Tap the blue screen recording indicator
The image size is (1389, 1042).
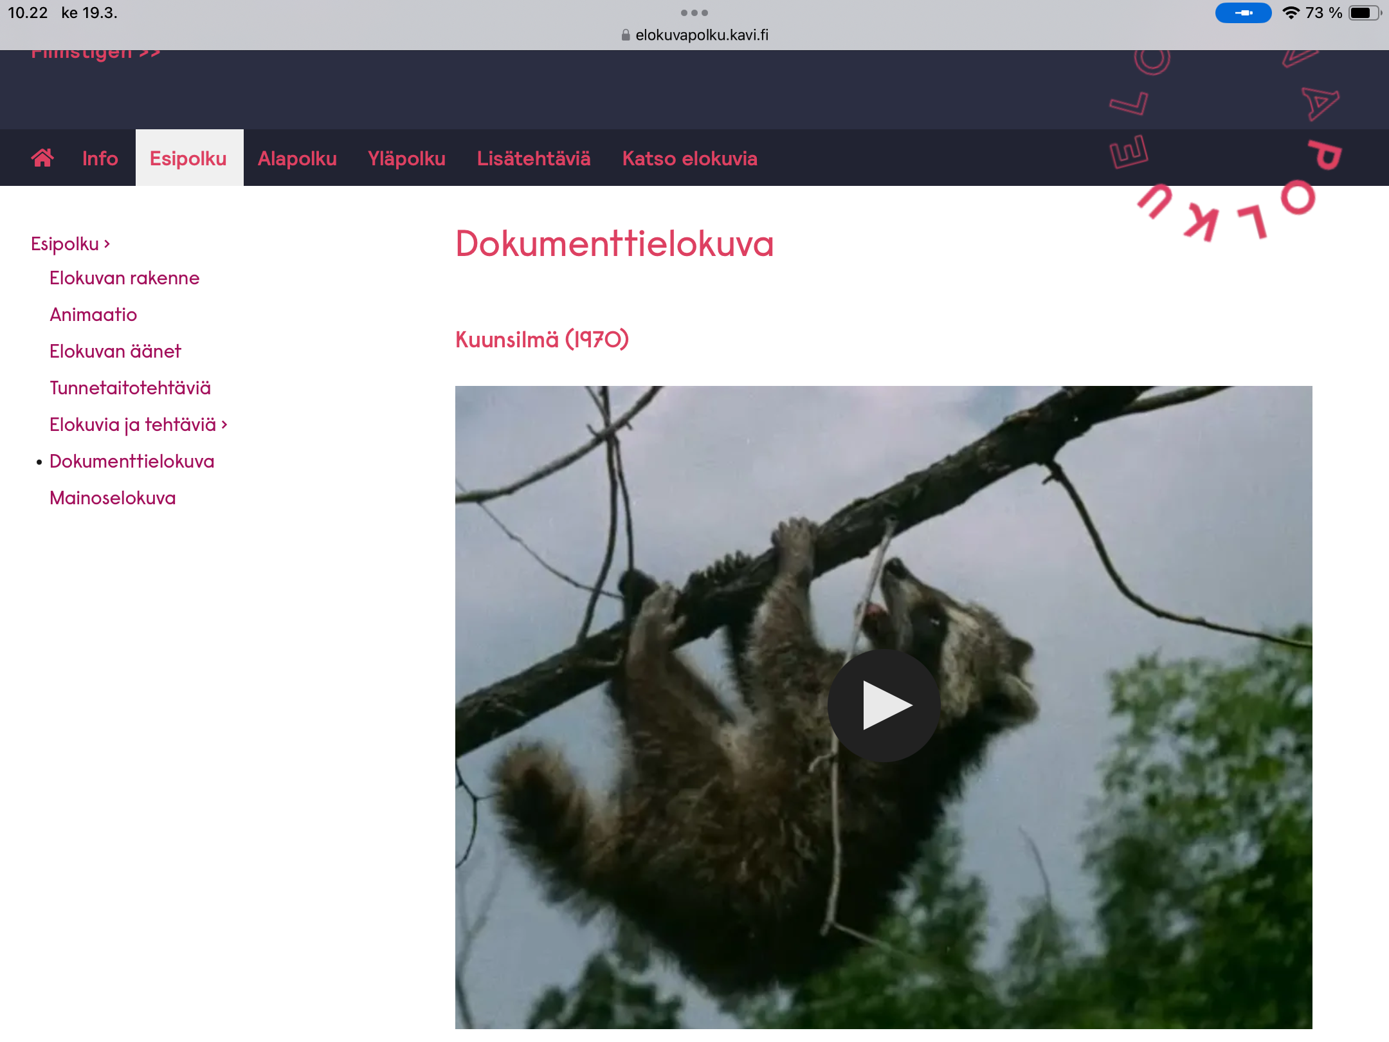1242,13
